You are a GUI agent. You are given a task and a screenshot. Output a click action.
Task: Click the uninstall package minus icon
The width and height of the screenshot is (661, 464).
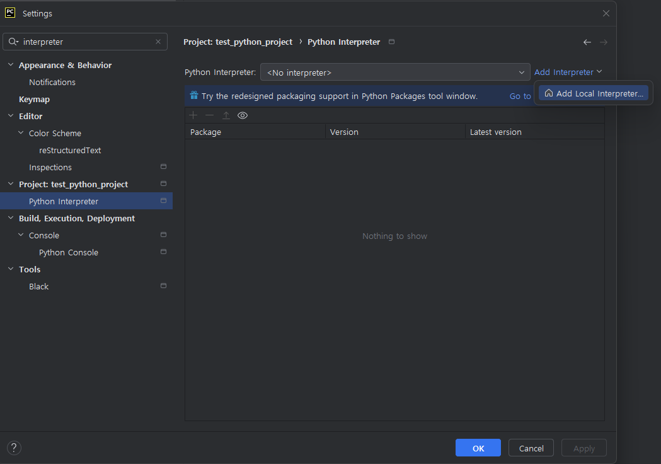pos(210,115)
